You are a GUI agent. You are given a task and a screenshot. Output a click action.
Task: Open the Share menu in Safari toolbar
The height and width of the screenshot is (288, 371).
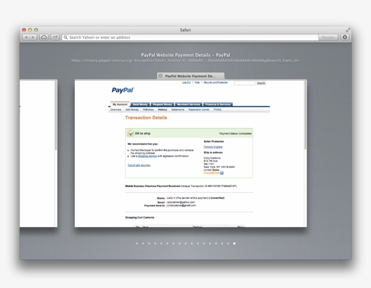click(56, 37)
